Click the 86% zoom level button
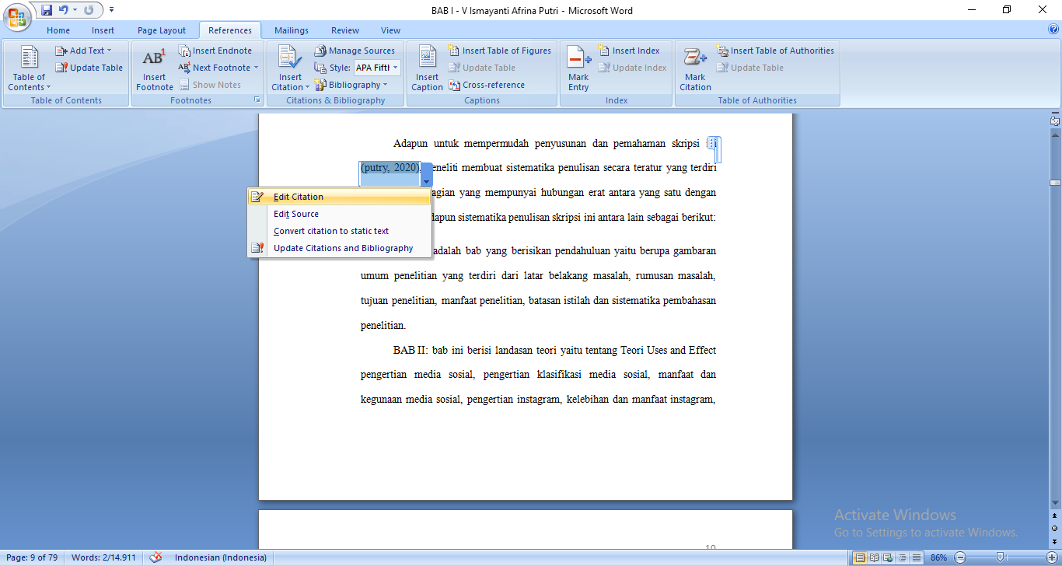Image resolution: width=1062 pixels, height=566 pixels. click(938, 557)
